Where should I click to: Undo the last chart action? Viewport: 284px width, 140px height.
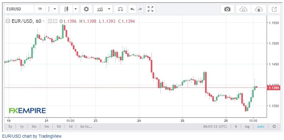tap(132, 9)
